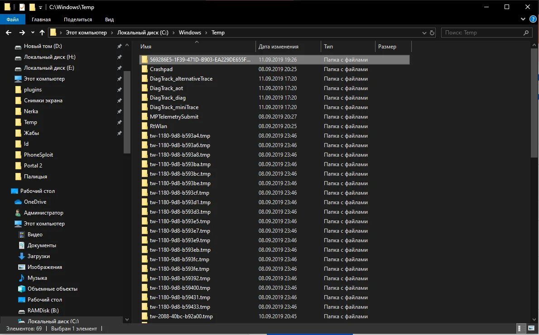The image size is (539, 335).
Task: Click navigation pane scroll down arrow
Action: point(127,320)
